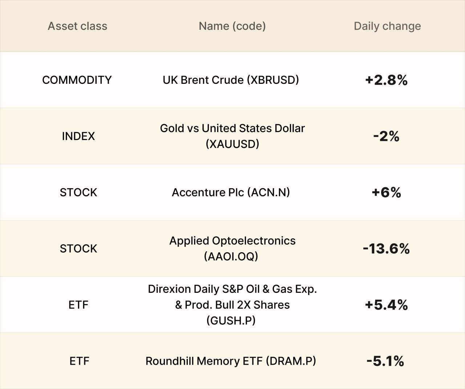
Task: Click the ETF label beside Direxion Daily
Action: click(78, 305)
